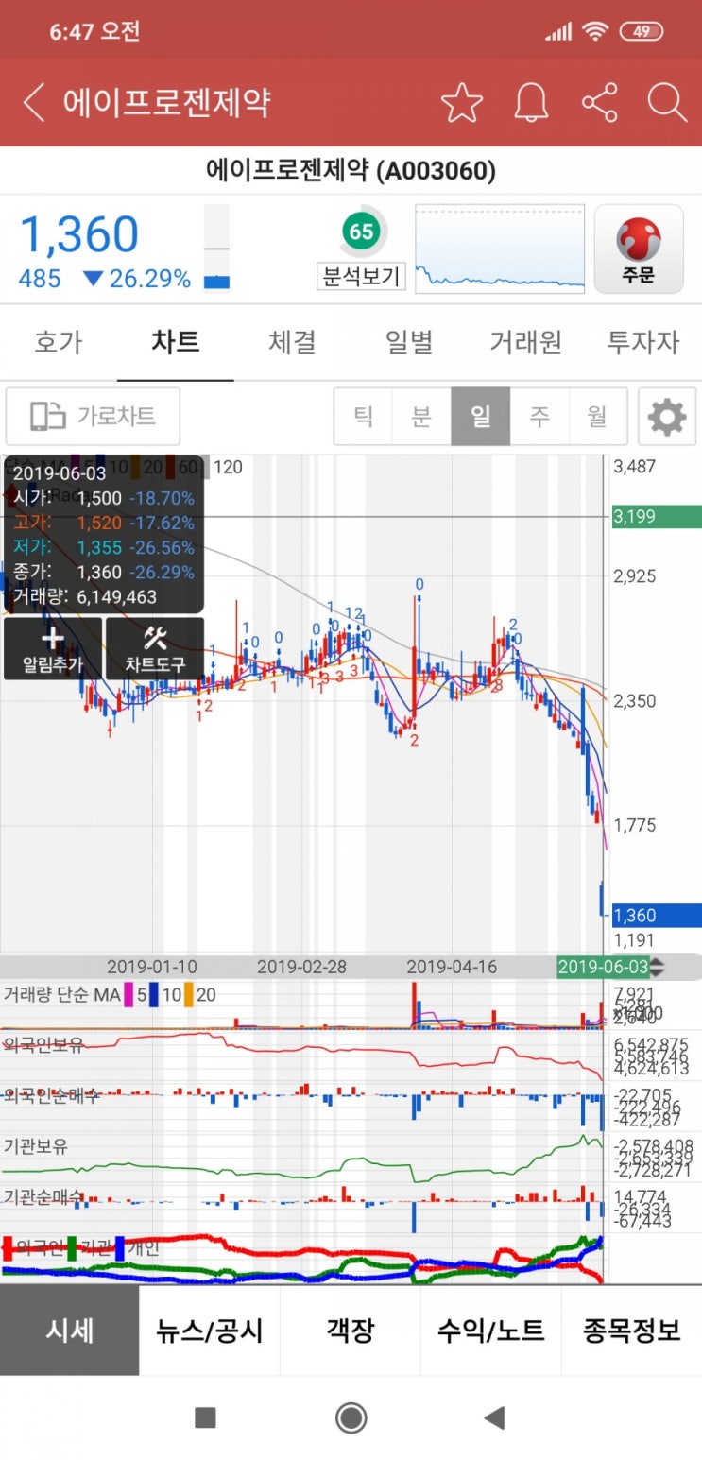
Task: Share this stock via share icon
Action: 599,102
